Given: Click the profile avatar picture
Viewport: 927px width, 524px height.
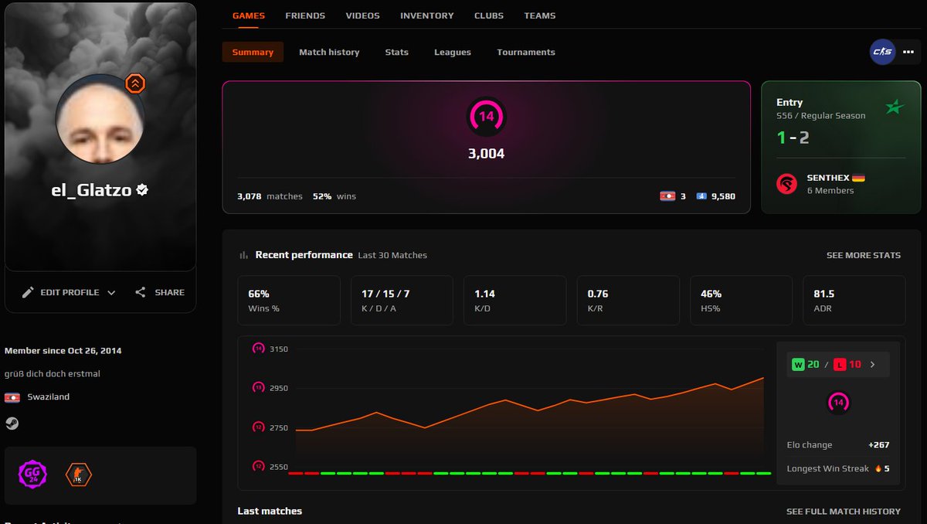Looking at the screenshot, I should 100,119.
